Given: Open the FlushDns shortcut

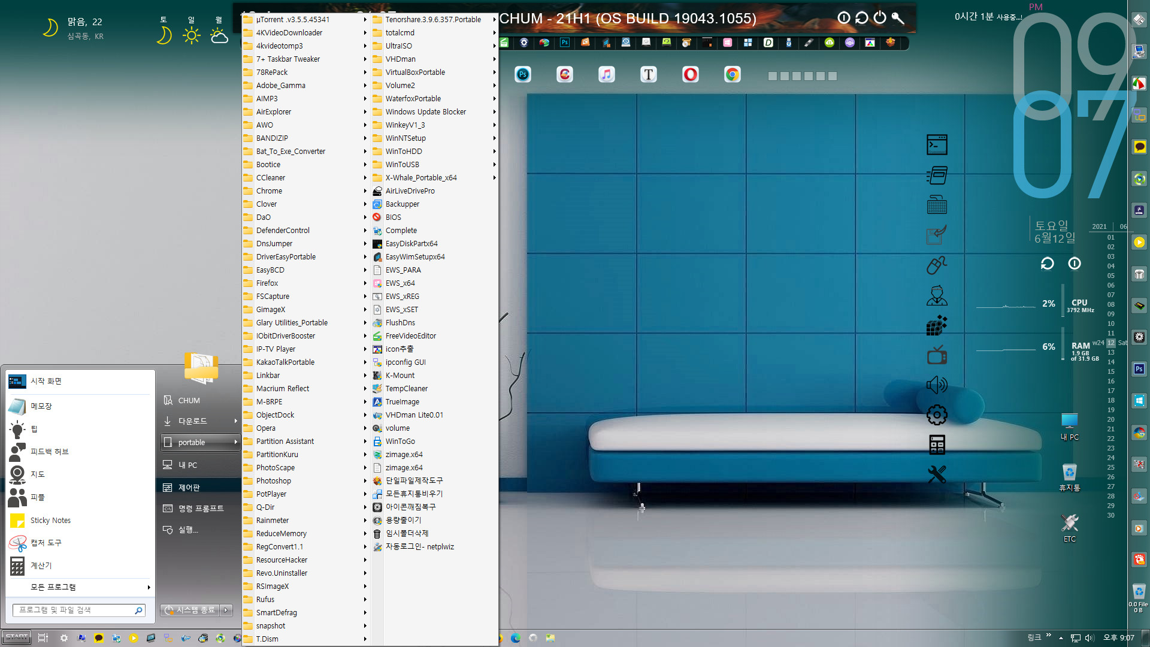Looking at the screenshot, I should coord(435,322).
